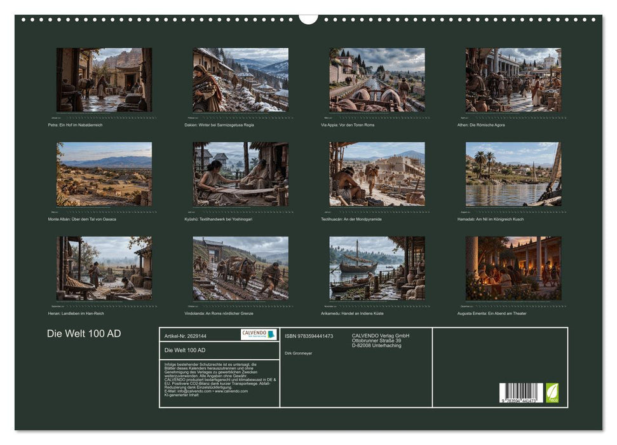
Task: Click the 'Artikel-Nr. 2629144' text
Action: click(186, 336)
